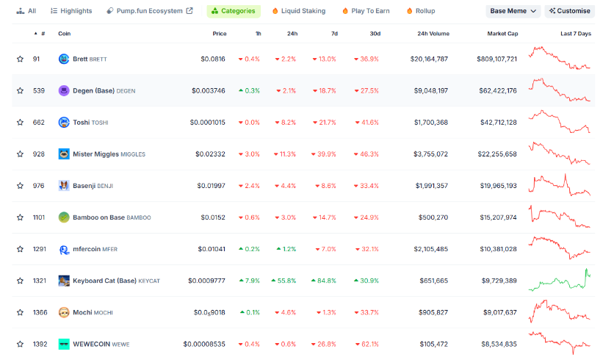Viewport: 603px width, 357px height.
Task: Star the Degen (Base) coin
Action: coord(20,91)
